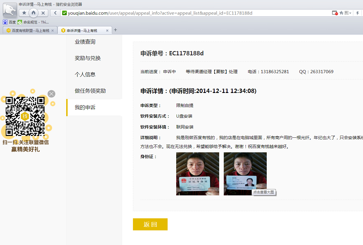Open the 命名规范 bookmark

[x=33, y=22]
